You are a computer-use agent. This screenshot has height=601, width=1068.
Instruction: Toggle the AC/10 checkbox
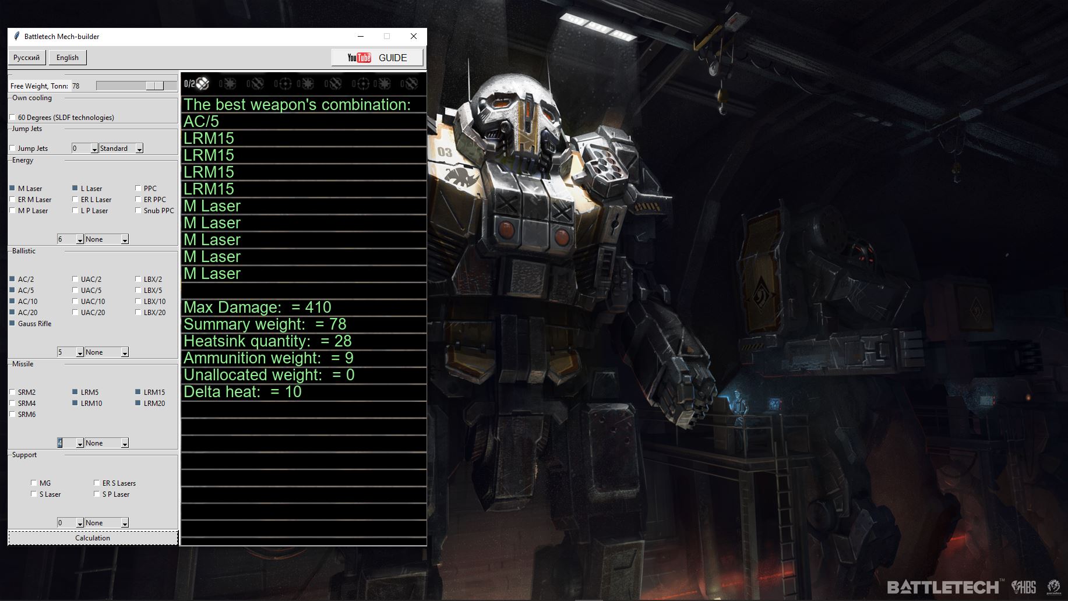coord(12,302)
